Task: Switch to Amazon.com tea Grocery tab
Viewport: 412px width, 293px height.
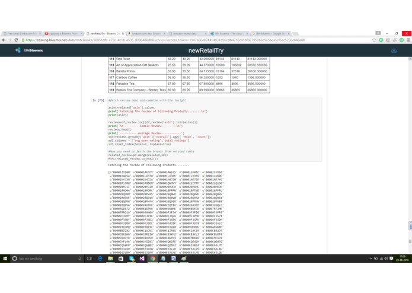Action: pyautogui.click(x=146, y=34)
